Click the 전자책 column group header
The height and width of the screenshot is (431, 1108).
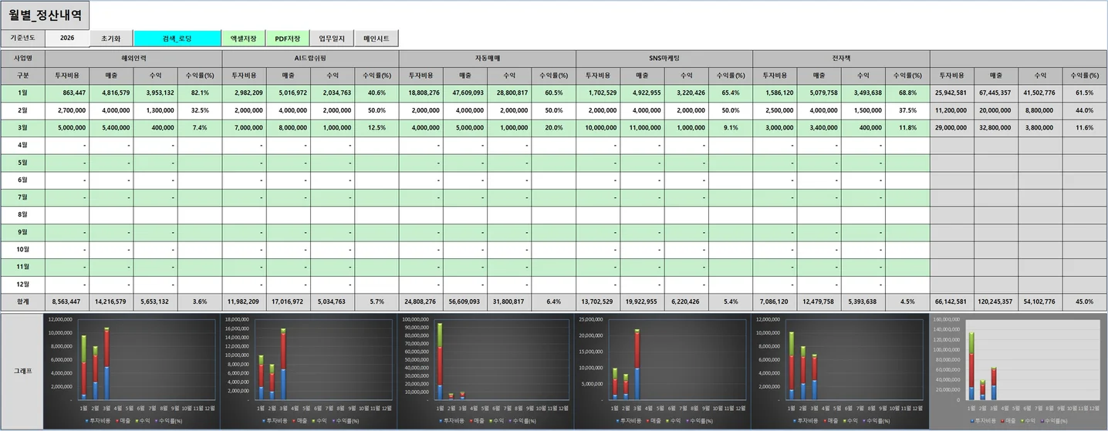(x=841, y=58)
